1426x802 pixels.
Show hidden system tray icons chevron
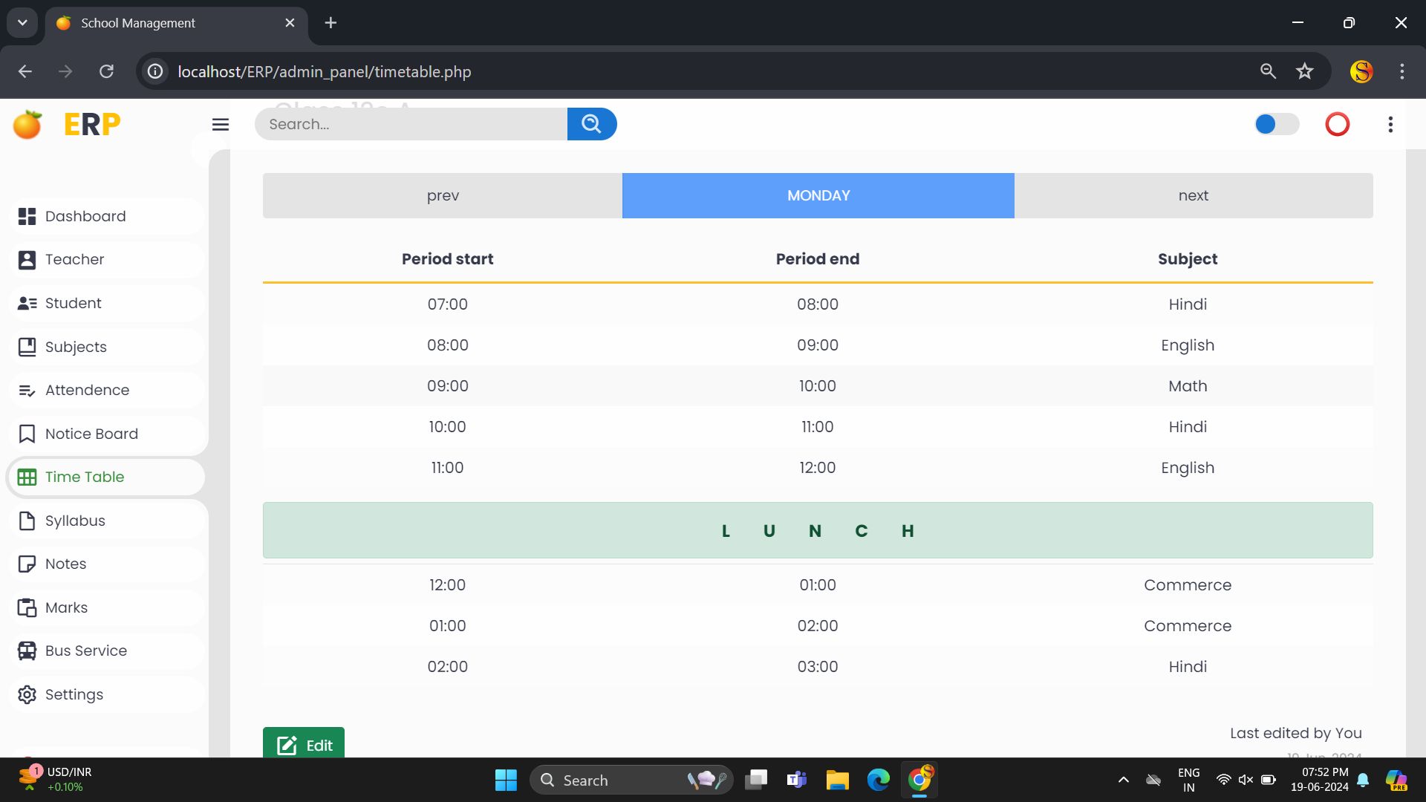tap(1123, 780)
